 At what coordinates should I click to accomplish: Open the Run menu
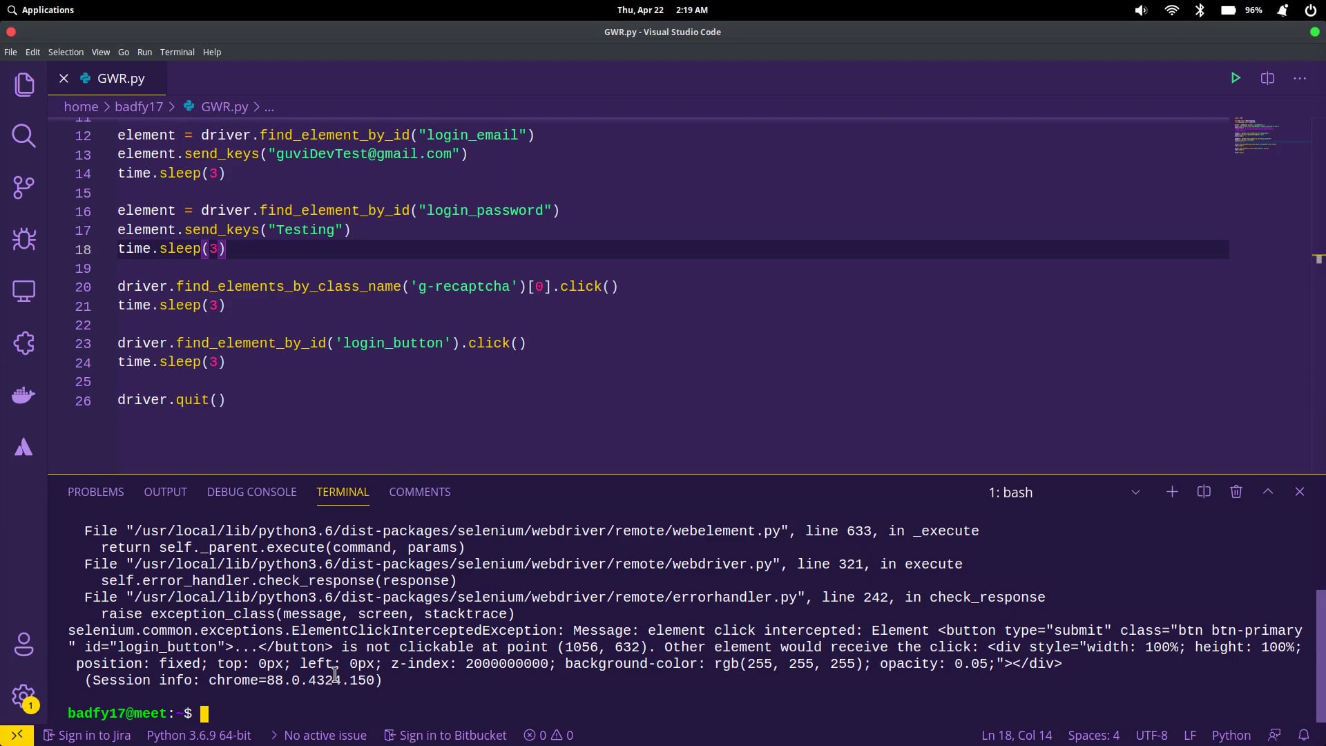click(x=144, y=52)
